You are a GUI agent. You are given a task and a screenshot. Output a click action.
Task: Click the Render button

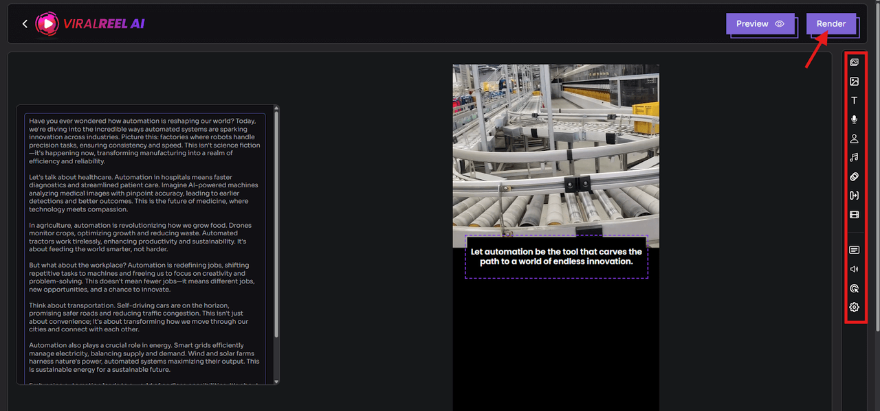click(x=830, y=23)
